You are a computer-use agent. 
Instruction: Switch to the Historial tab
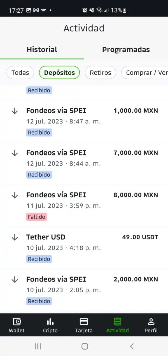[x=42, y=50]
